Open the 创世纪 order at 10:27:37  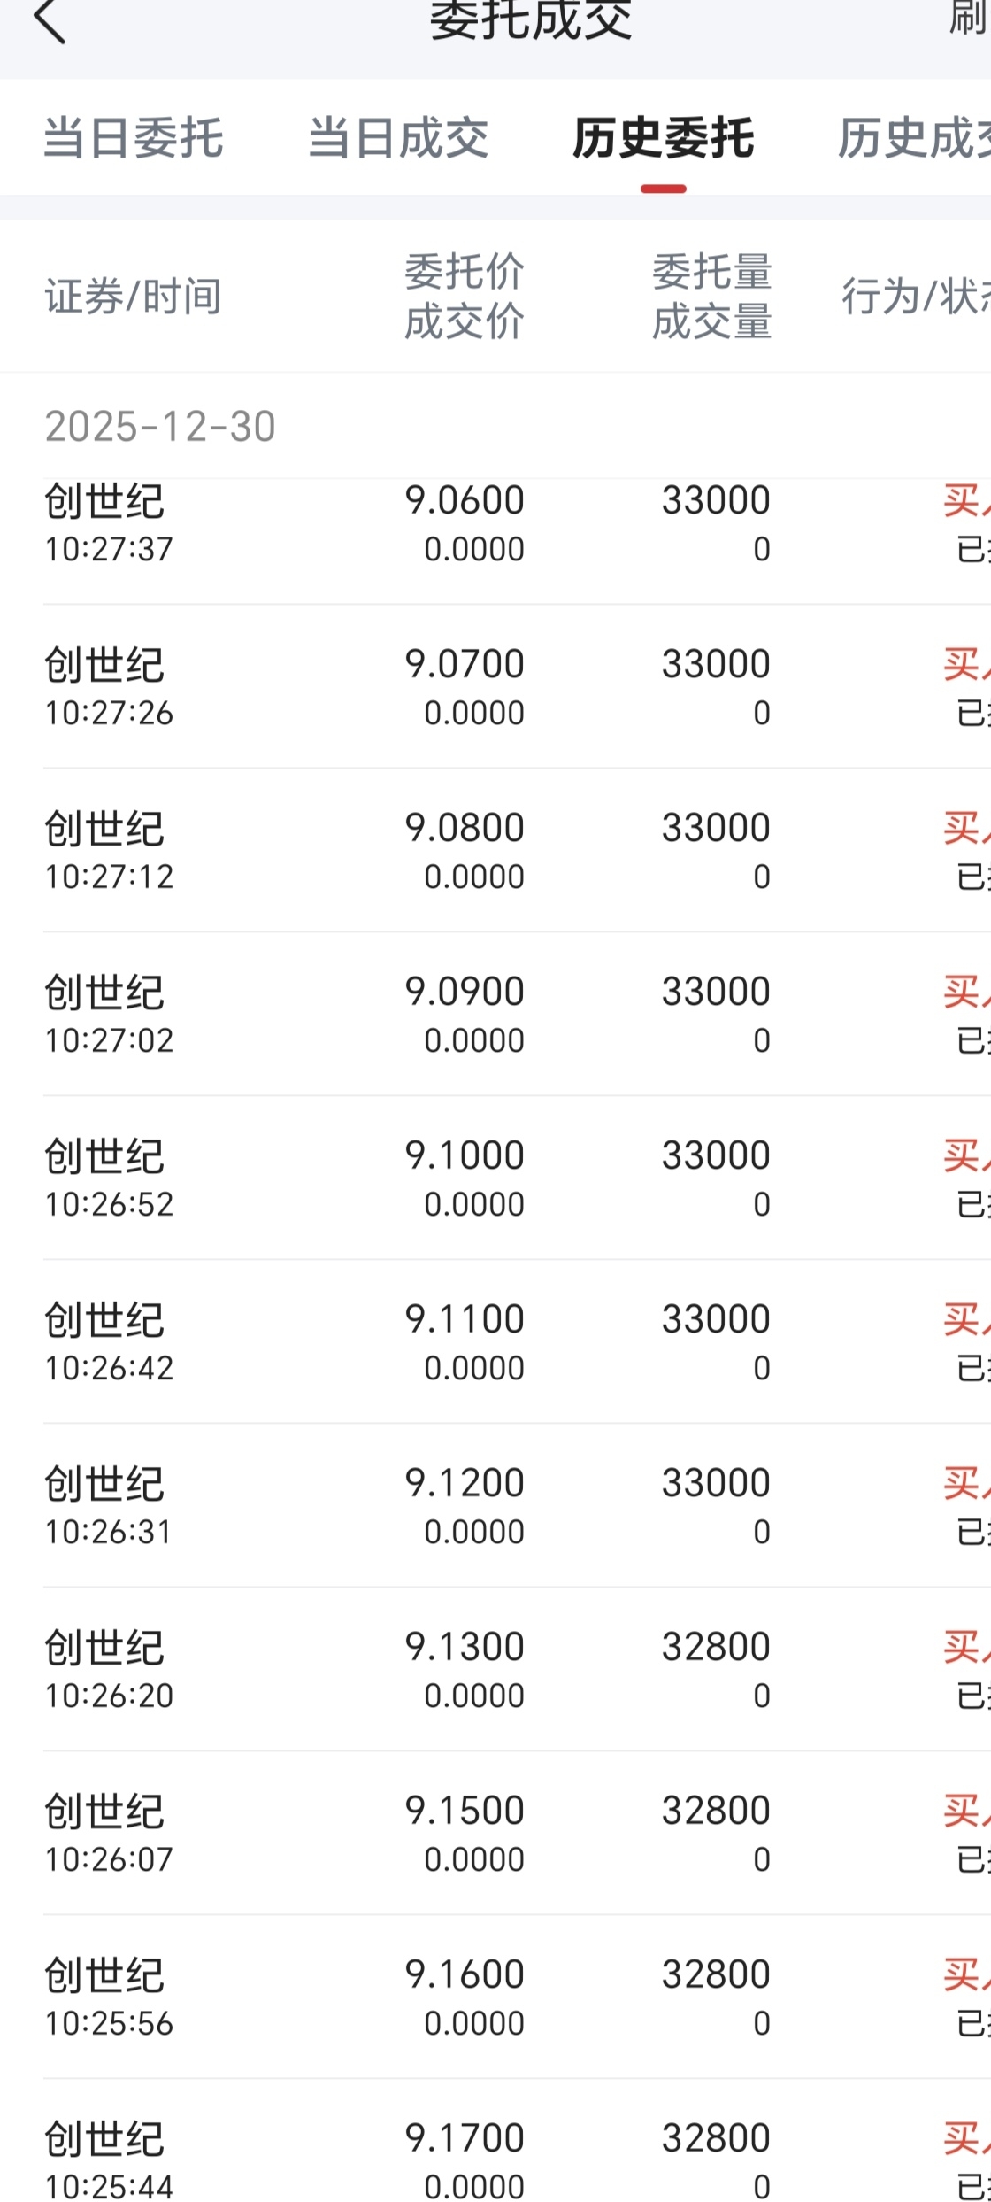(495, 524)
